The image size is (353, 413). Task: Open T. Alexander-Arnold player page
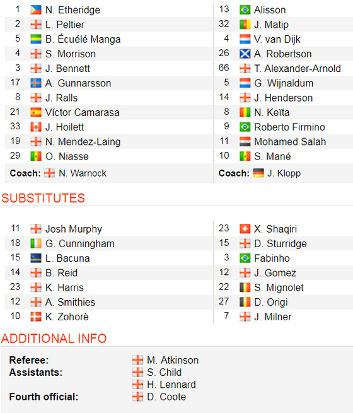pyautogui.click(x=298, y=69)
